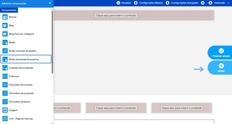Expand the marianasil... user dropdown arrow
Image resolution: width=232 pixels, height=124 pixels.
point(229,3)
